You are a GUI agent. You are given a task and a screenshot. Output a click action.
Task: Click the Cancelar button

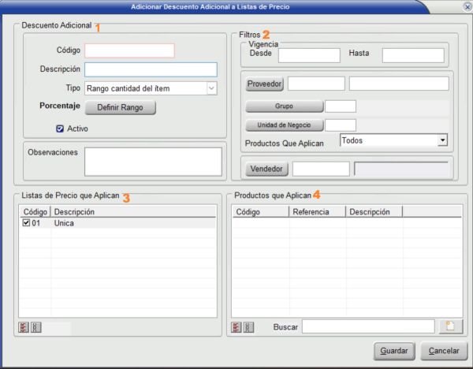(x=444, y=350)
